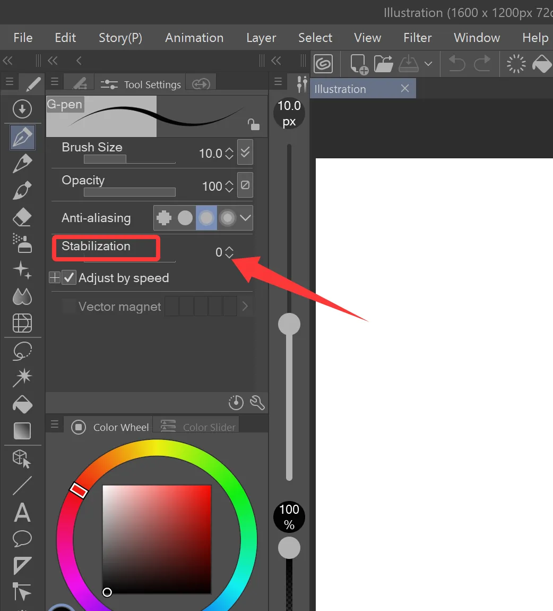Expand Adjust by speed plus box

pyautogui.click(x=55, y=278)
